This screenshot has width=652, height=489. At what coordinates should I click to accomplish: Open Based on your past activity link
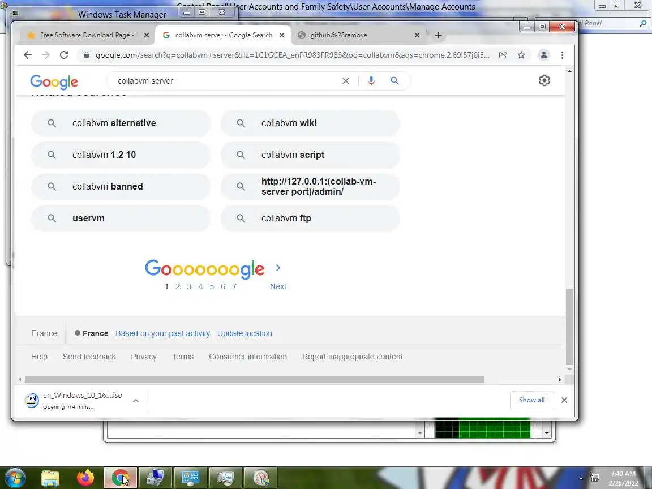coord(162,333)
